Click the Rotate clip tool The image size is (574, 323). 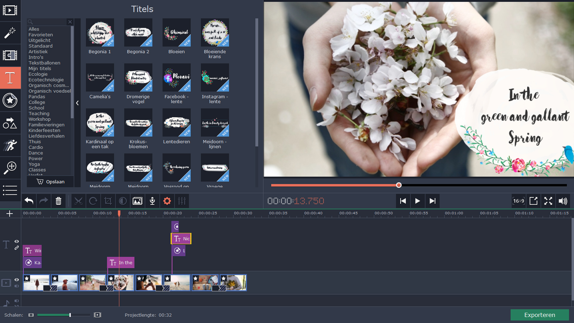(x=93, y=201)
